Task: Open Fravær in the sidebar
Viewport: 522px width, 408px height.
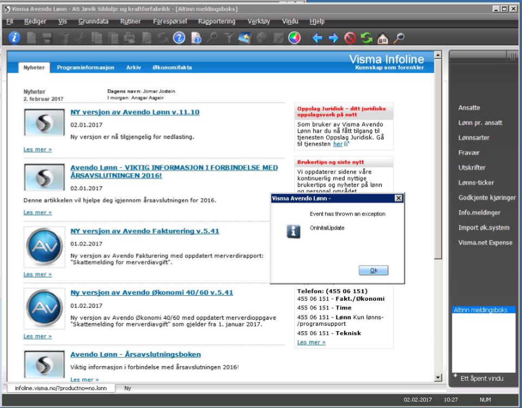Action: [469, 152]
